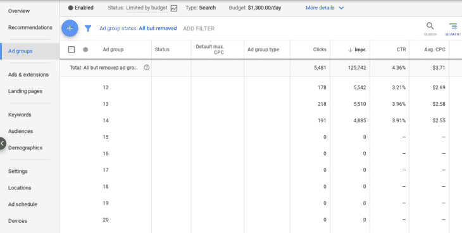Viewport: 462px width, 233px height.
Task: Open Ad group status filter chip
Action: click(x=138, y=28)
